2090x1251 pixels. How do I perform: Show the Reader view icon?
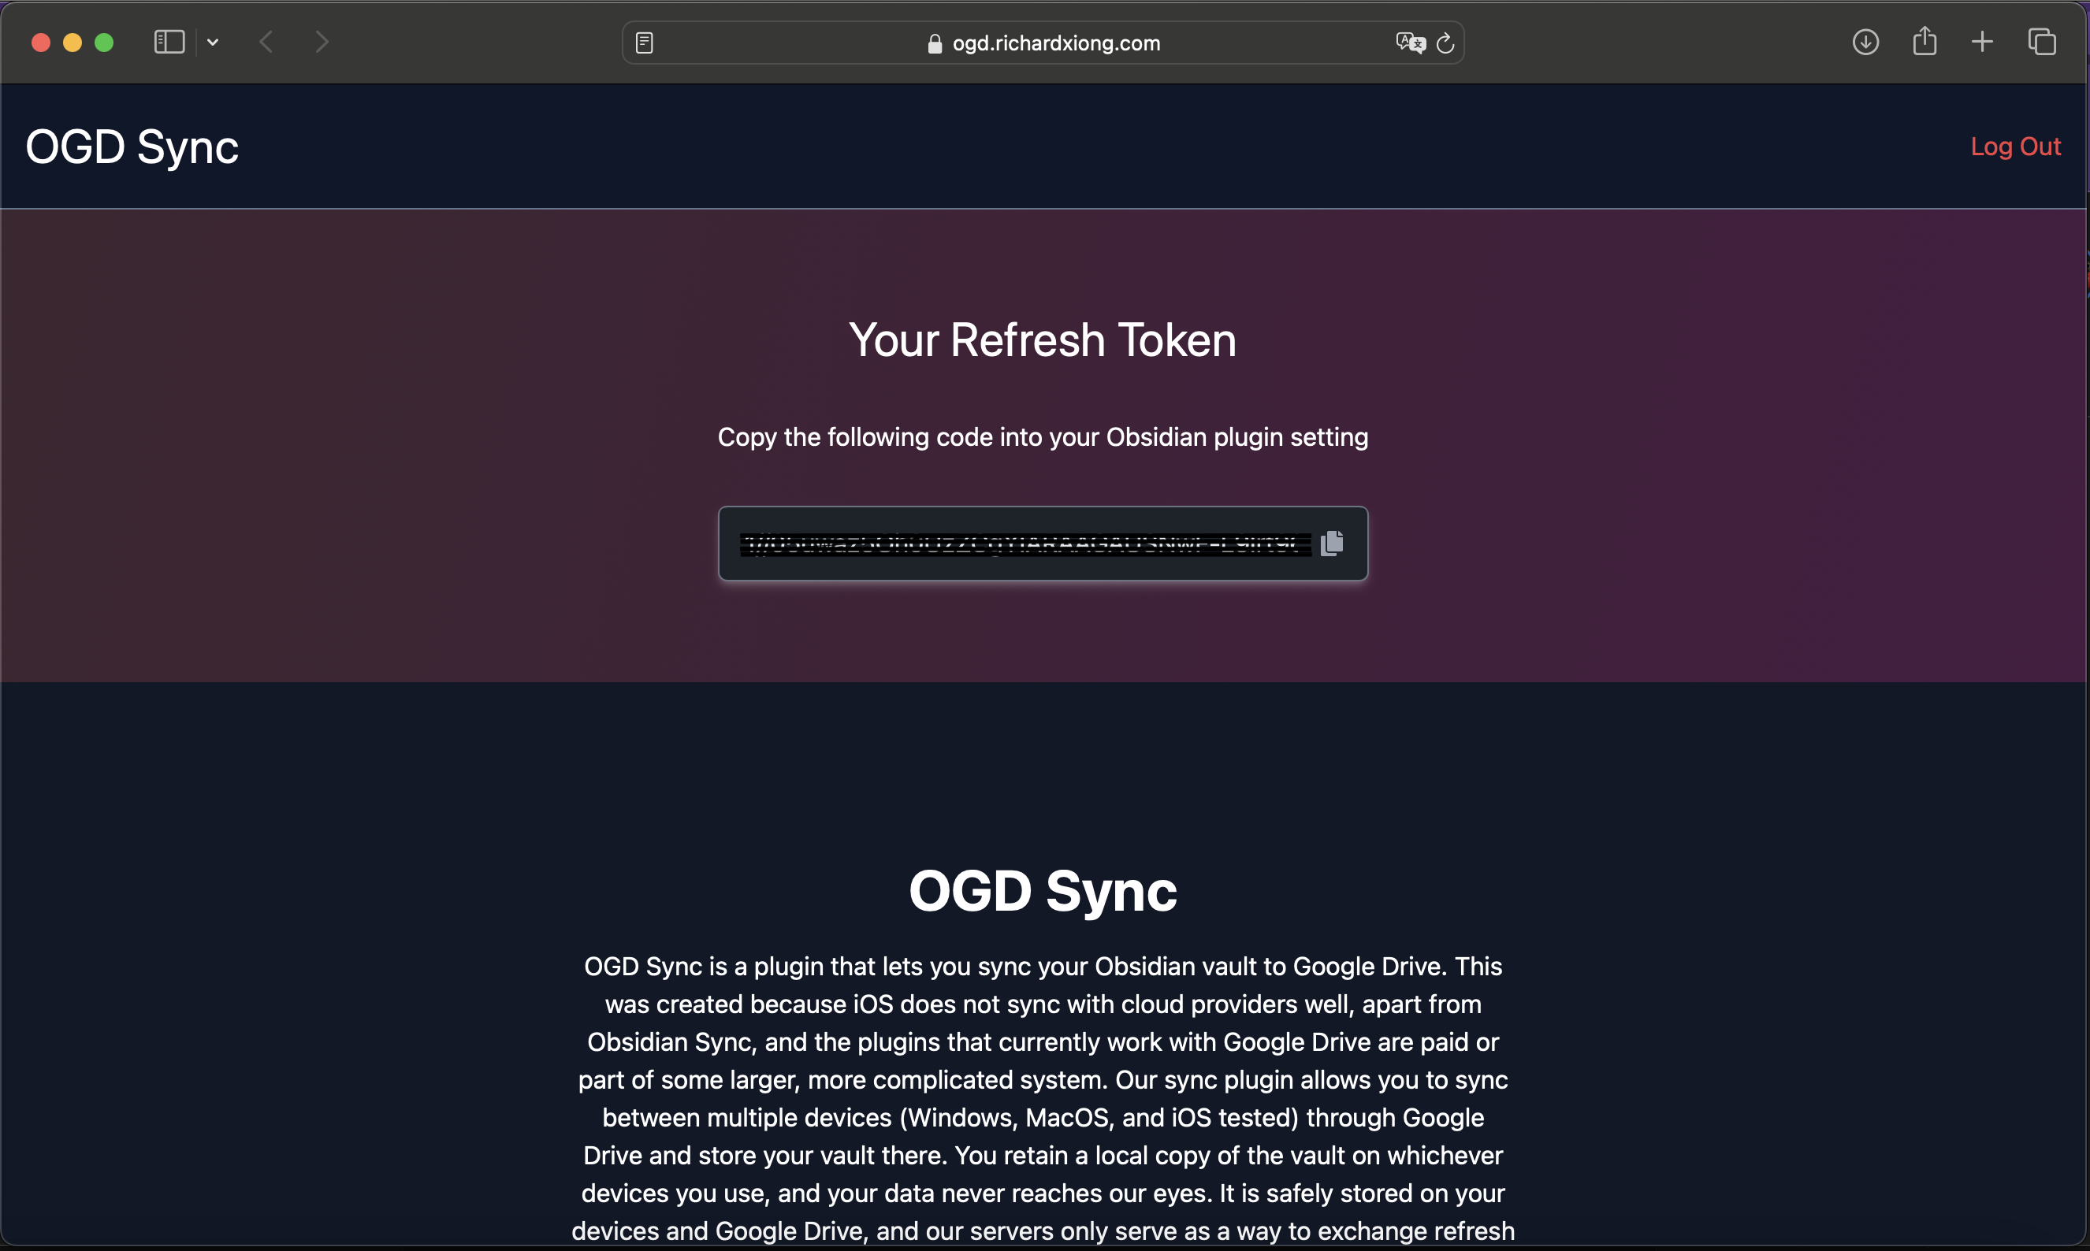coord(644,43)
